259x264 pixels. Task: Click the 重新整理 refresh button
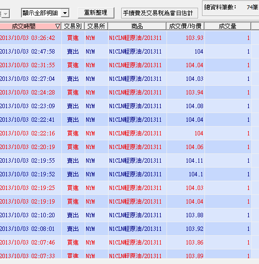(96, 13)
